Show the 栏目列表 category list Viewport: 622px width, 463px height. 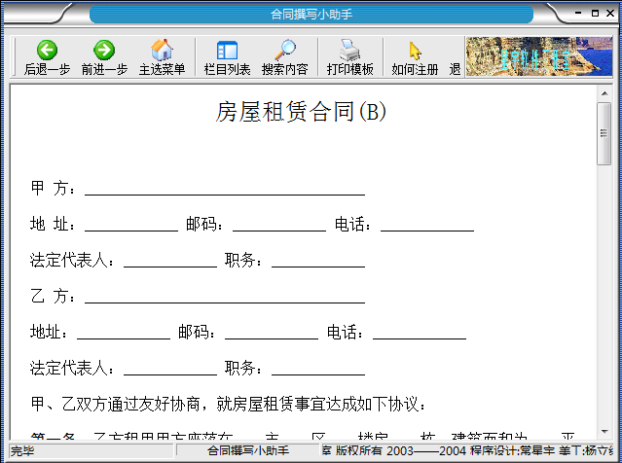click(x=227, y=51)
